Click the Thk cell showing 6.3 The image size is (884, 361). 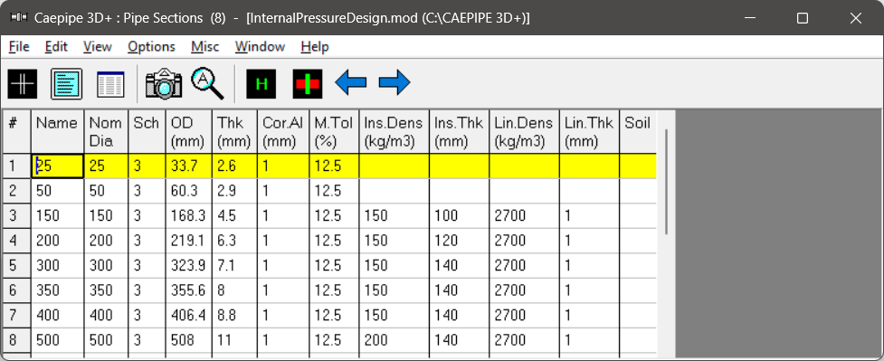point(235,241)
